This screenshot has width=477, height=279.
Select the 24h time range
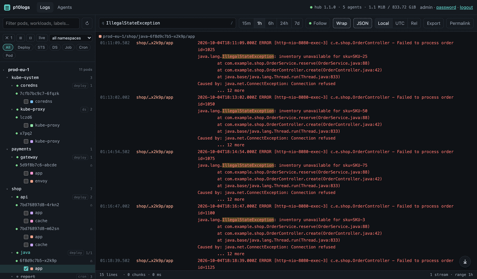tap(284, 23)
